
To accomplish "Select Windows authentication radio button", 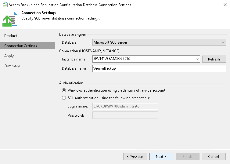I will 64,90.
